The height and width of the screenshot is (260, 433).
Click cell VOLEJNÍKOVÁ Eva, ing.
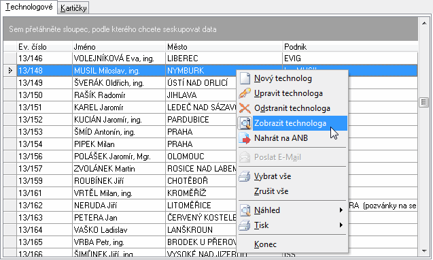[x=119, y=59]
